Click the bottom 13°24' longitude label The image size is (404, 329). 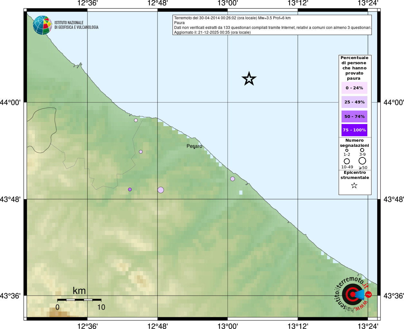pos(368,326)
